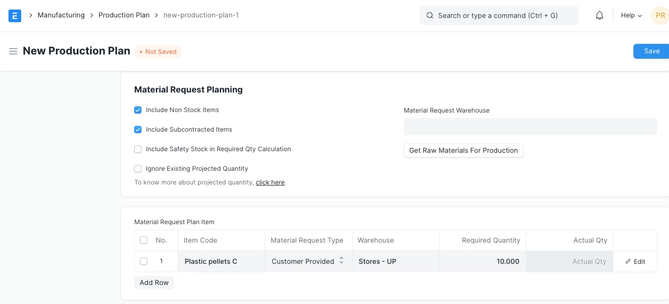Click the Save button
The image size is (669, 304).
(x=651, y=51)
